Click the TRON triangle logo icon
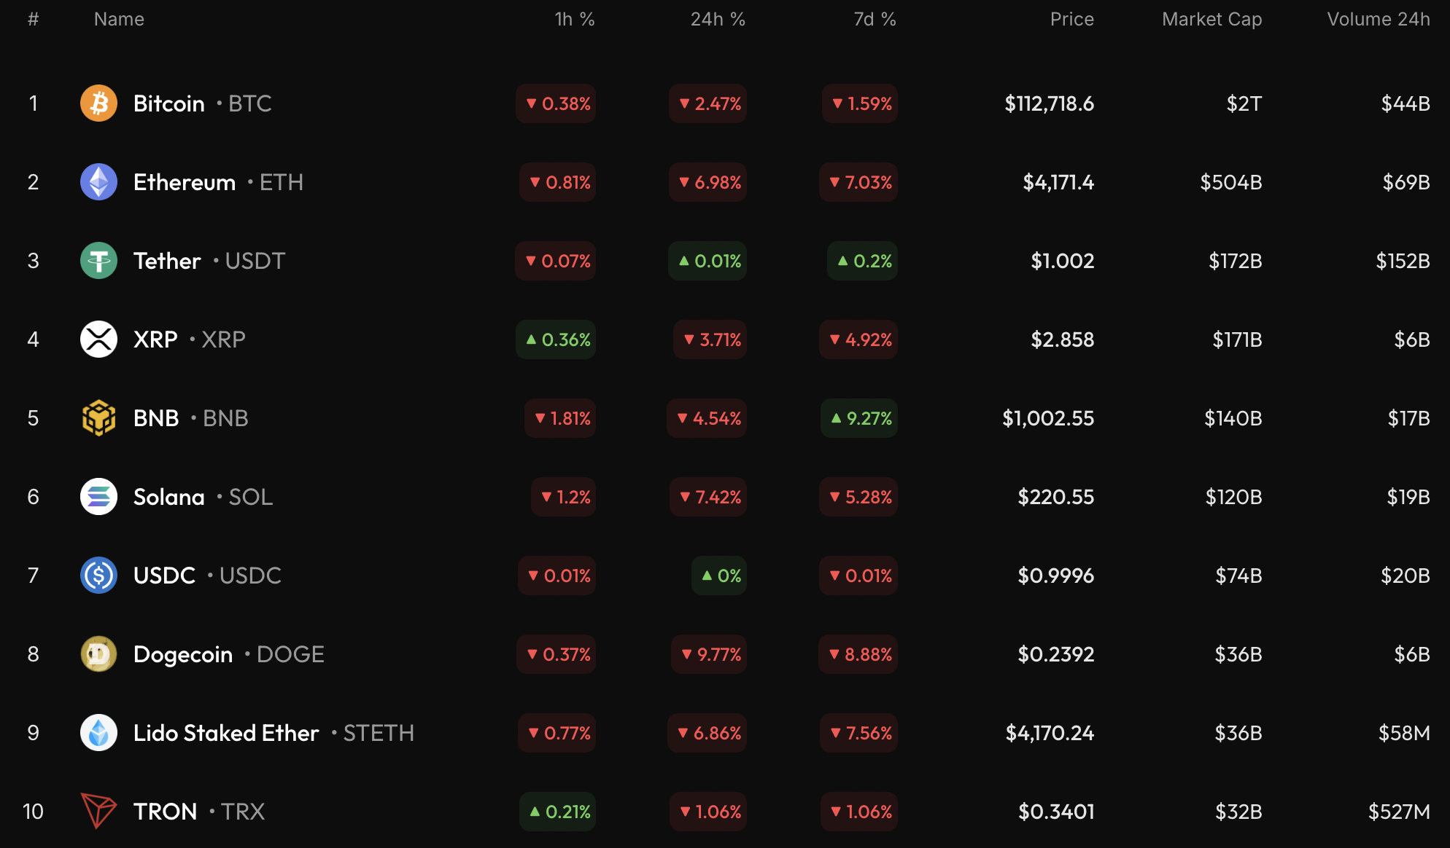Image resolution: width=1450 pixels, height=848 pixels. 98,811
